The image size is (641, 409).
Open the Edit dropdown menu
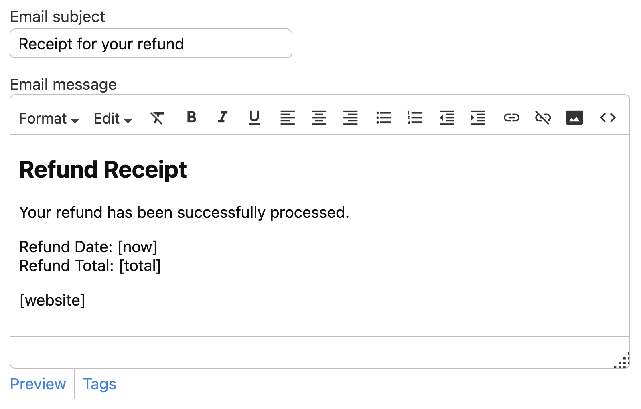[x=113, y=119]
